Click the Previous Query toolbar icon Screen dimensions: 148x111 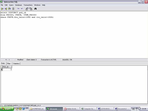2,9
